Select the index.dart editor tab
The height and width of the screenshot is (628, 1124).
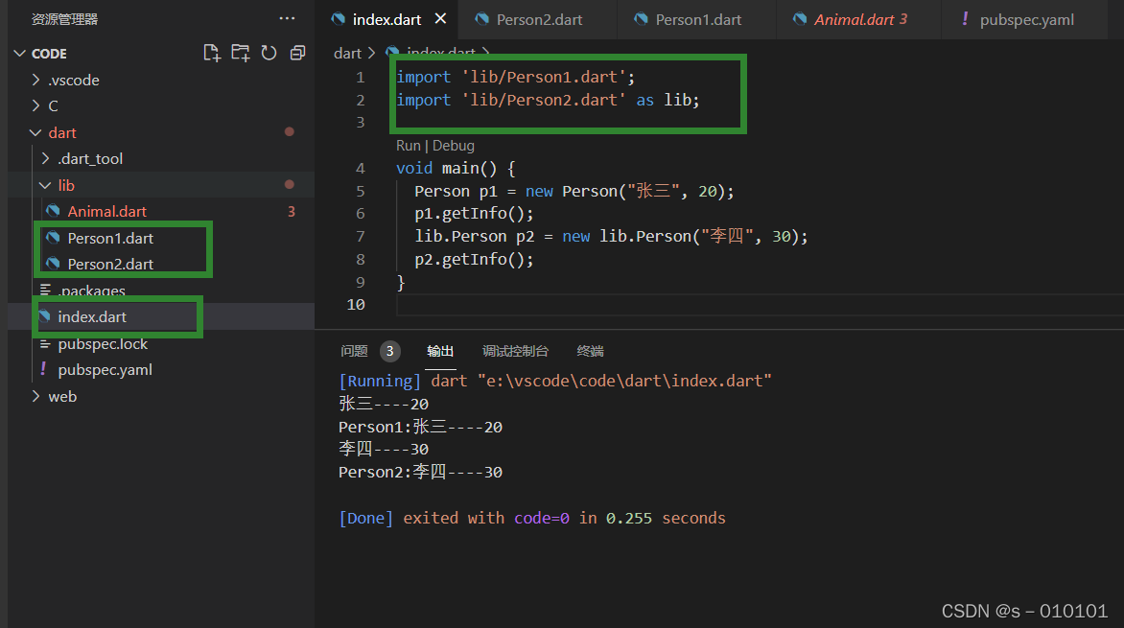(x=386, y=19)
